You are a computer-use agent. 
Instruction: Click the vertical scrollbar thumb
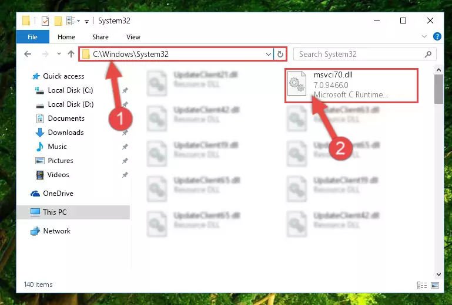coord(438,89)
